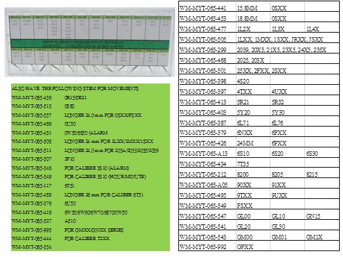This screenshot has height=257, width=343.
Task: Click the 6S30 cell
Action: coord(322,152)
